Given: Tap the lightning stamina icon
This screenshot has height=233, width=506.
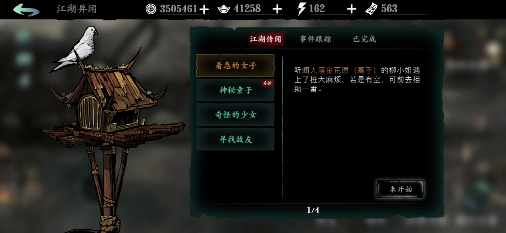Looking at the screenshot, I should 302,9.
